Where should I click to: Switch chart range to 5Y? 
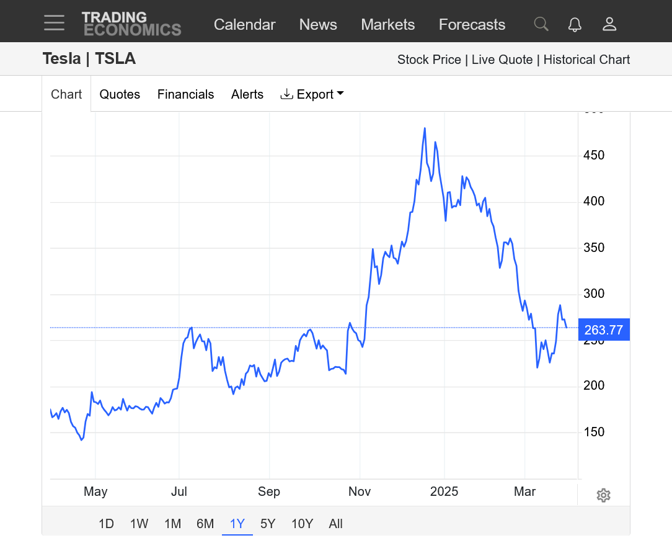pyautogui.click(x=268, y=524)
